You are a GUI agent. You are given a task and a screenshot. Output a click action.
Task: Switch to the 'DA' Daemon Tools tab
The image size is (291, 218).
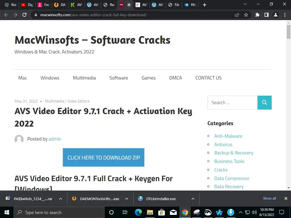(60, 5)
